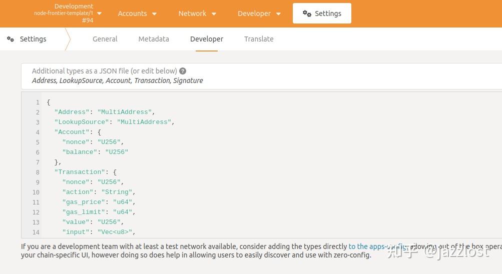502x274 pixels.
Task: Expand the Network menu arrow
Action: pos(214,14)
